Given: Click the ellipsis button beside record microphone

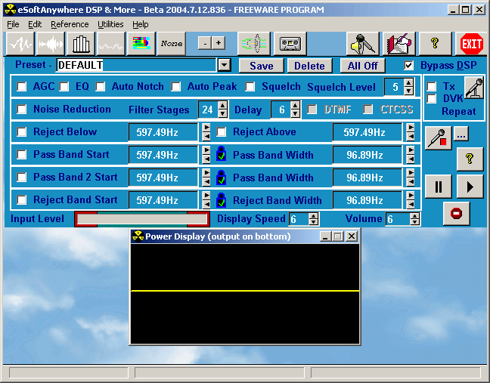Looking at the screenshot, I should tap(461, 134).
